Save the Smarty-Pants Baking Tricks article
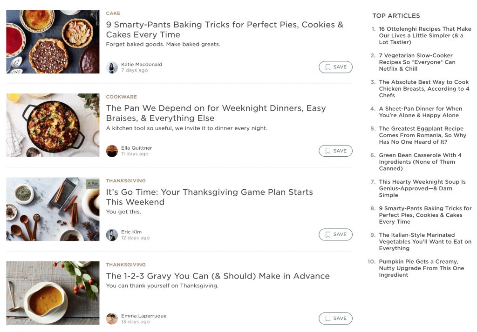The height and width of the screenshot is (332, 477). pos(335,67)
